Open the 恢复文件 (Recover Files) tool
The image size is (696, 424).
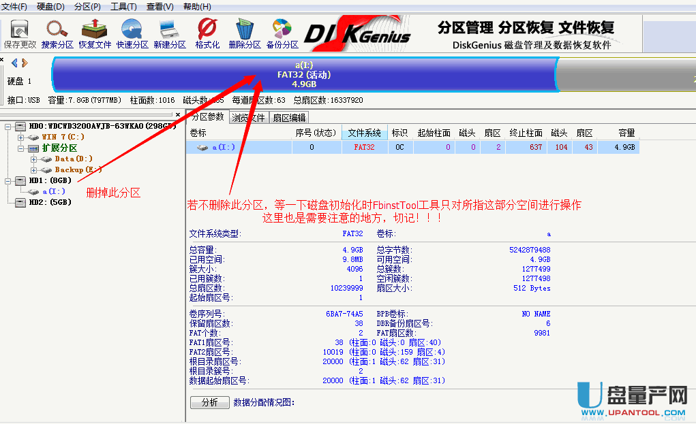(95, 30)
